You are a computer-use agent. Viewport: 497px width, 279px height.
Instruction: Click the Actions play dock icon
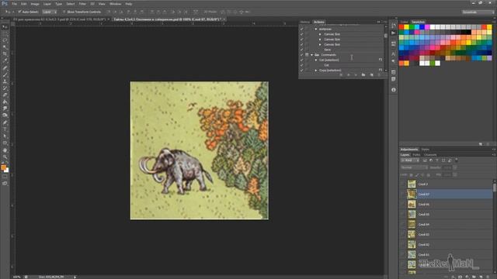tap(394, 33)
